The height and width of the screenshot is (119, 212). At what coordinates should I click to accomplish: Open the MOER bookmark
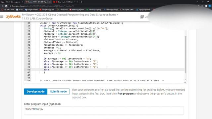coord(19,10)
